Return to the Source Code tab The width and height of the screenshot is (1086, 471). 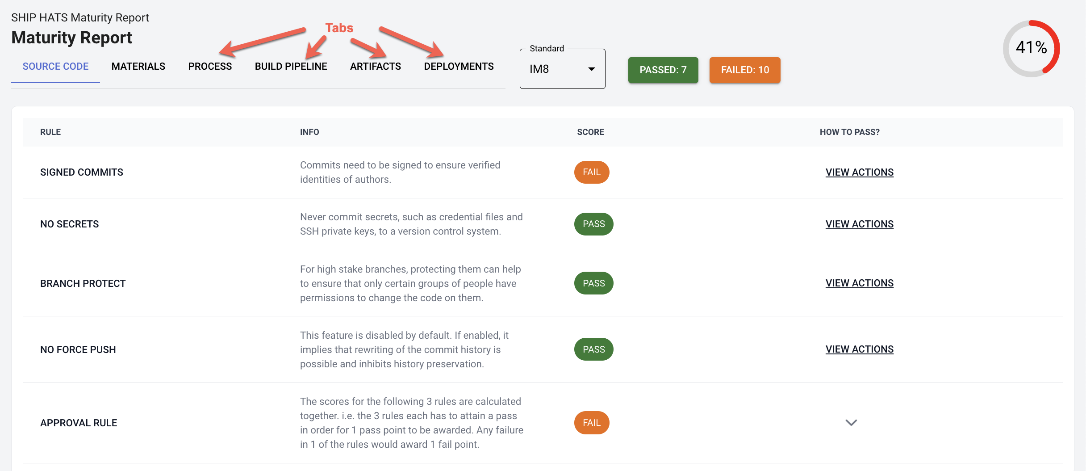(55, 66)
